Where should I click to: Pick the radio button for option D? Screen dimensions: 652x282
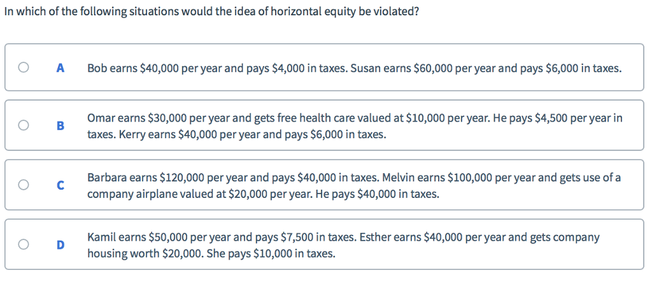pyautogui.click(x=24, y=244)
